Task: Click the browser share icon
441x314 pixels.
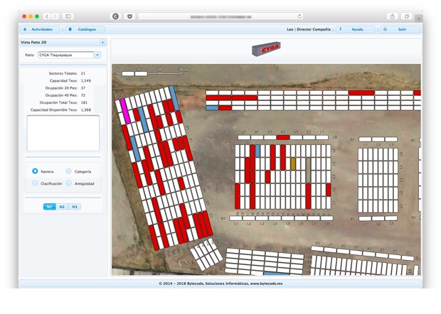Action: (392, 16)
